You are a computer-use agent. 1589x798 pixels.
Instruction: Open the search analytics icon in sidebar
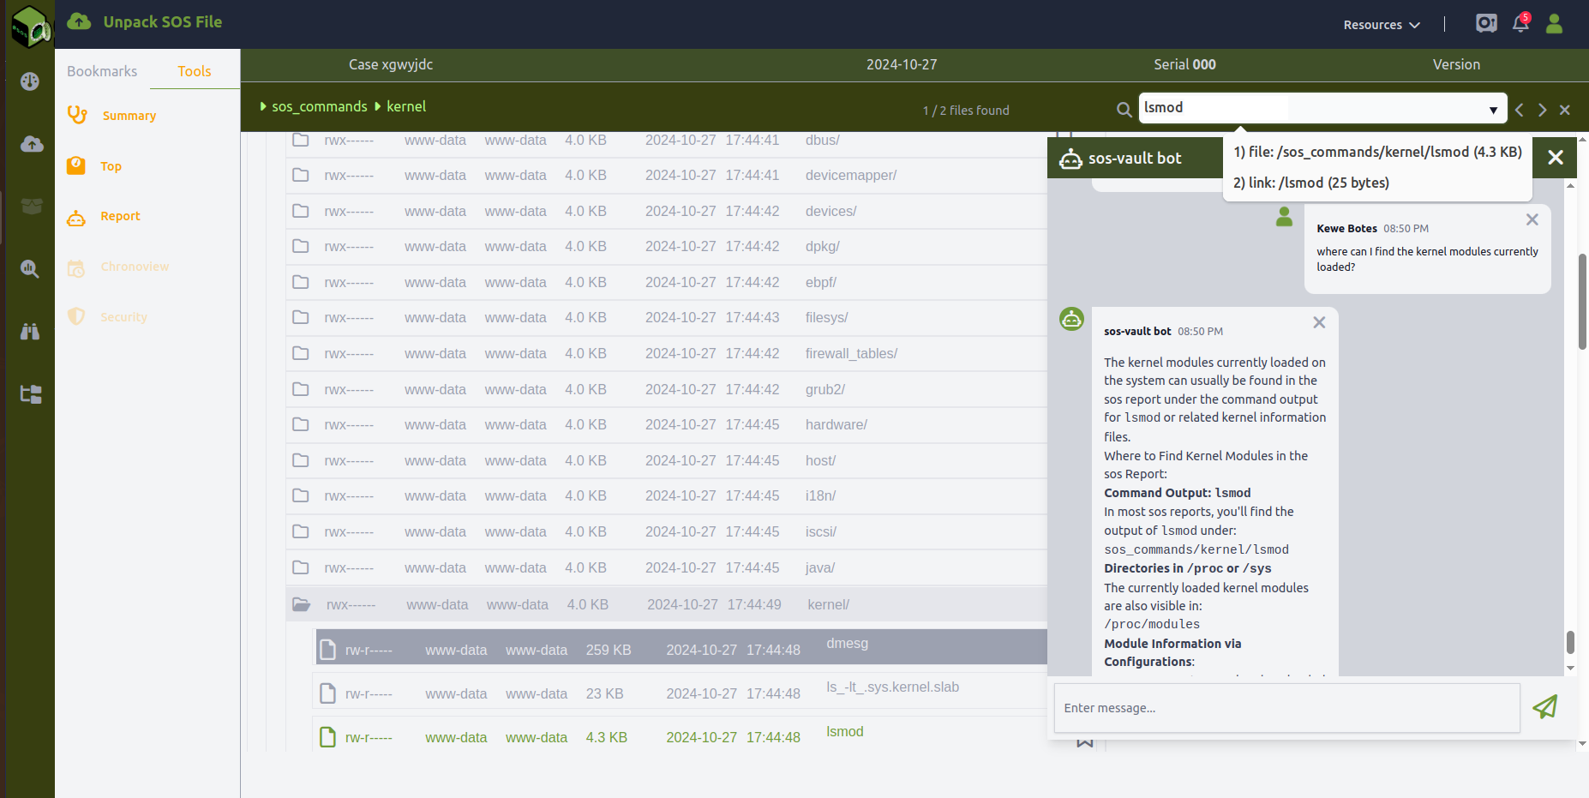(30, 269)
